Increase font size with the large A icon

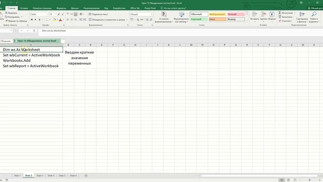[x=59, y=14]
